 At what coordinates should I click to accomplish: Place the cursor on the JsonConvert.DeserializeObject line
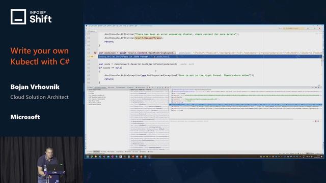point(138,64)
